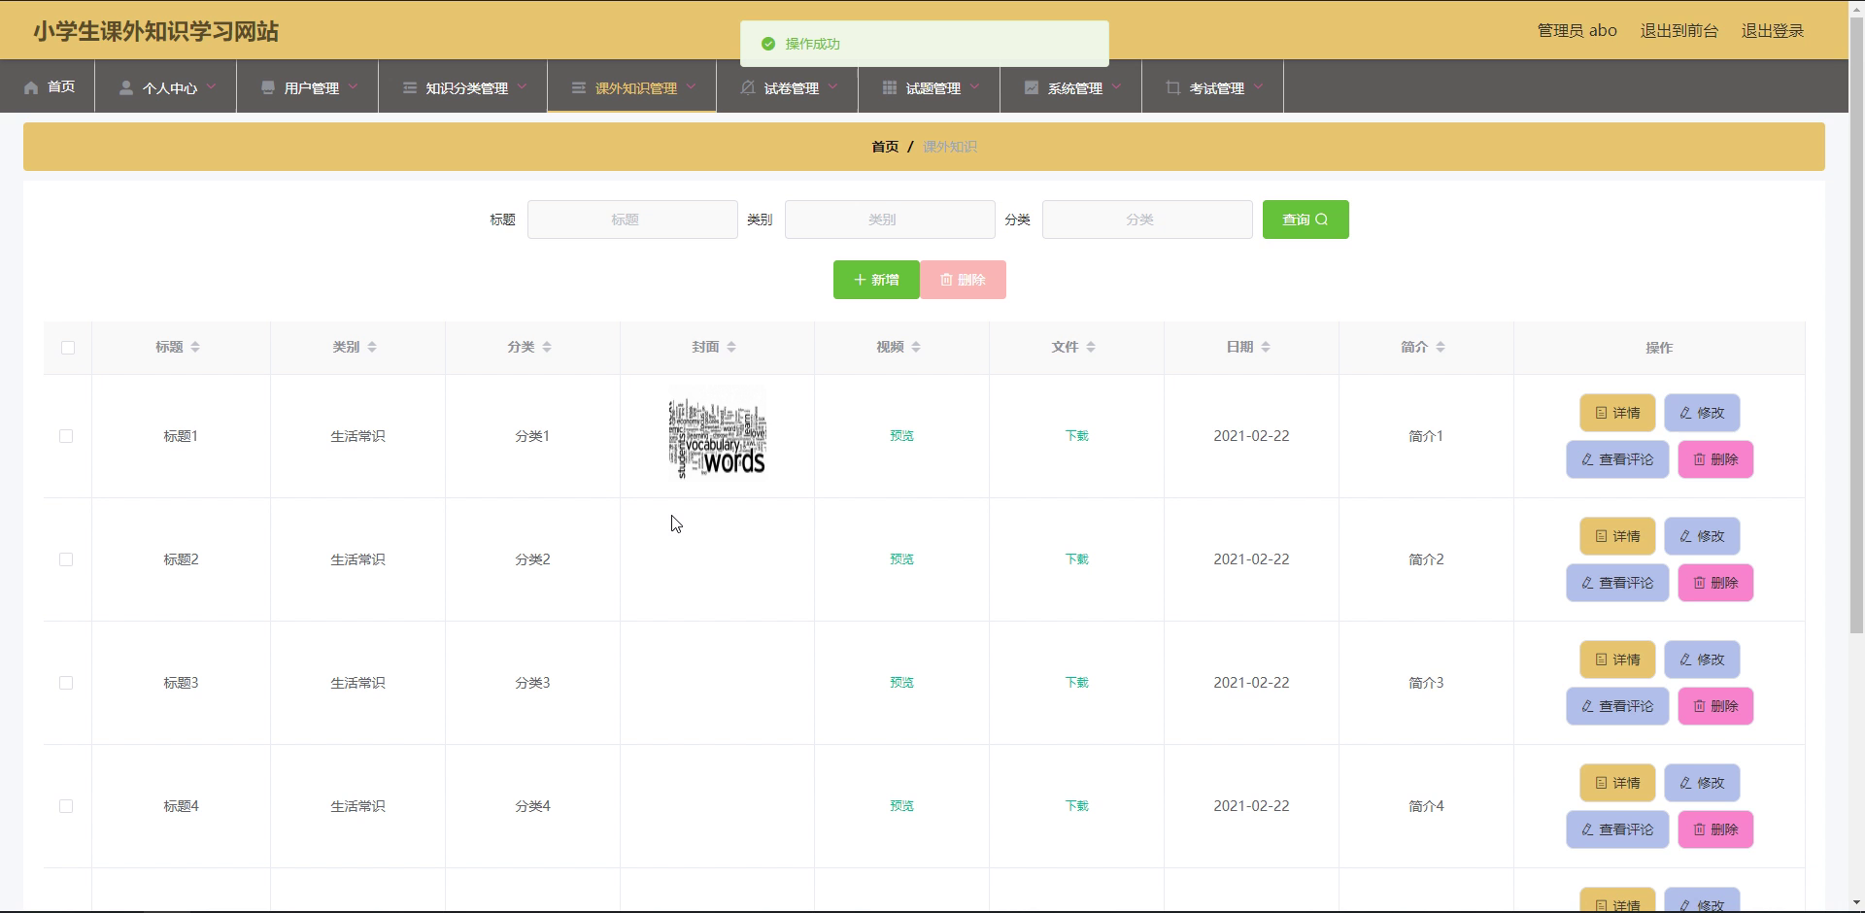Expand the 知识分类管理 dropdown arrow
The image size is (1865, 913).
523,86
